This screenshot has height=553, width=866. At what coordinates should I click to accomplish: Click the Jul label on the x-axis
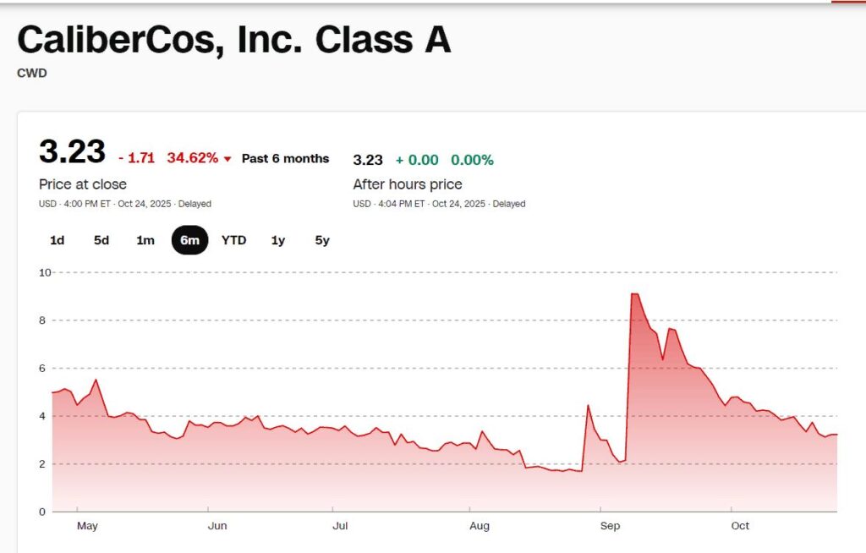click(340, 526)
